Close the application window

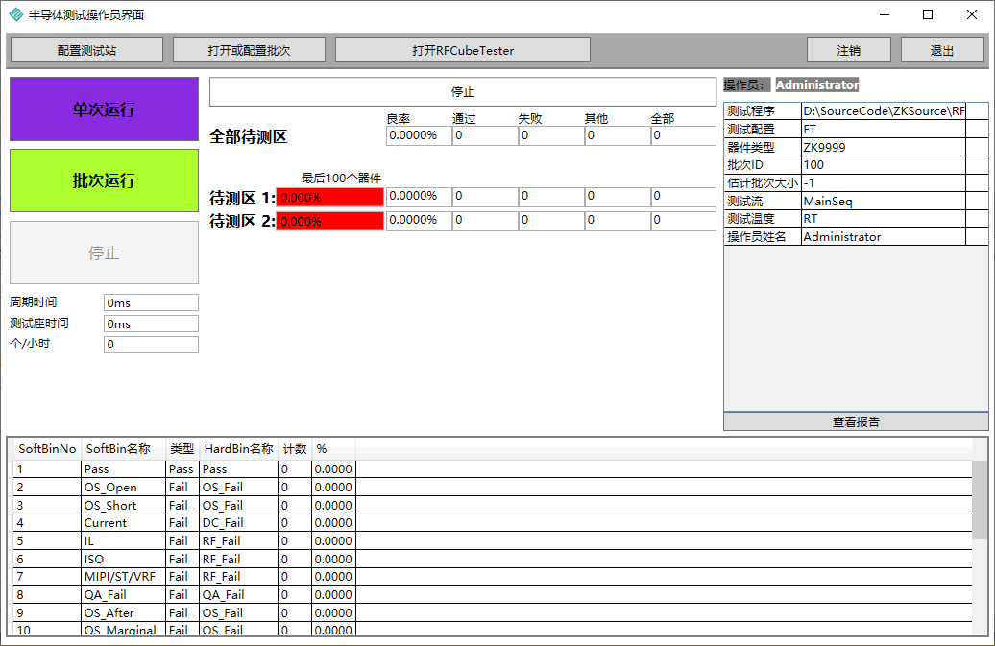click(972, 14)
